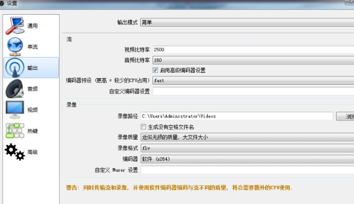
Task: Open the 高级 advanced gears icon
Action: [x=15, y=152]
